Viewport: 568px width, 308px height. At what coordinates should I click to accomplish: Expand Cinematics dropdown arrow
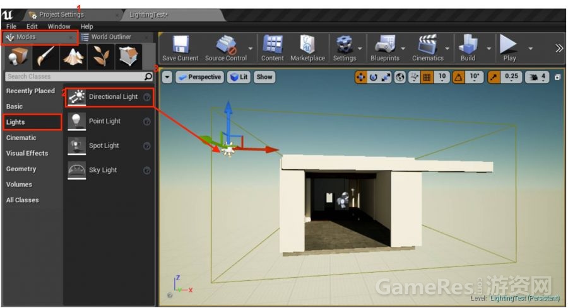(447, 48)
